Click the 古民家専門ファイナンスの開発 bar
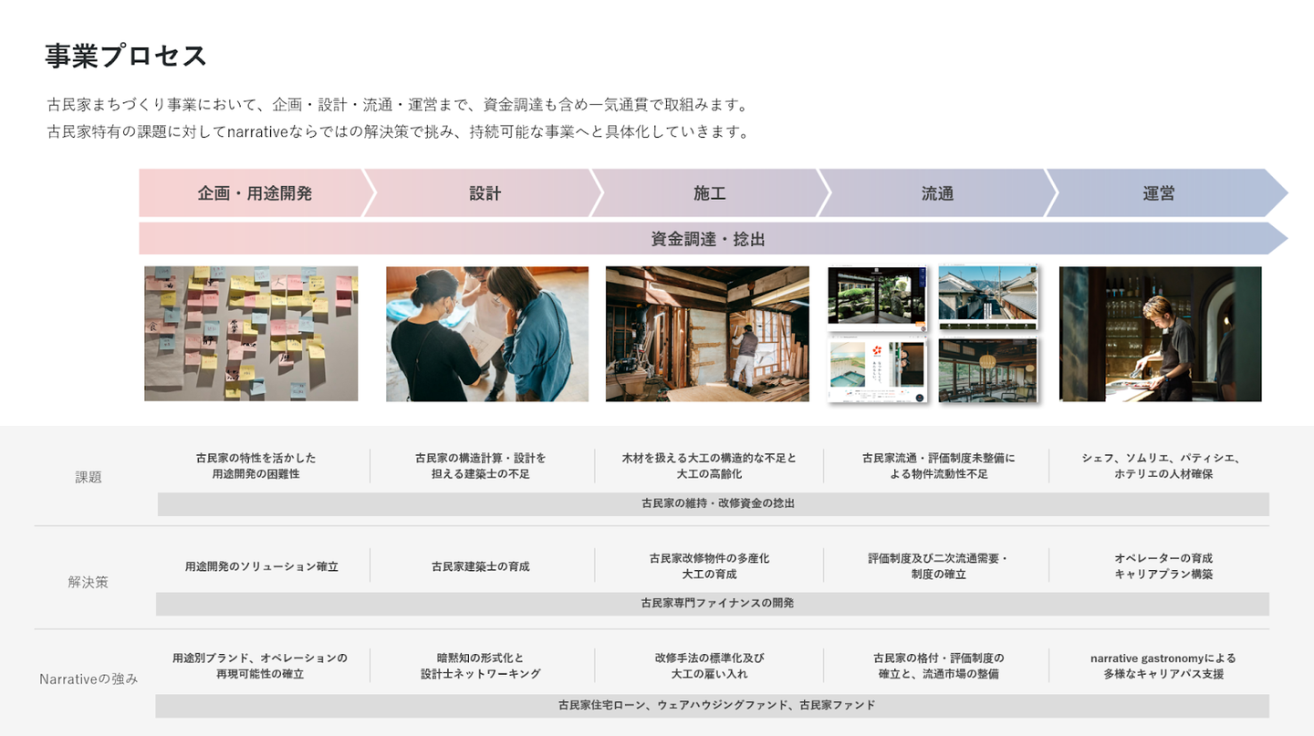The height and width of the screenshot is (736, 1314). pos(713,604)
